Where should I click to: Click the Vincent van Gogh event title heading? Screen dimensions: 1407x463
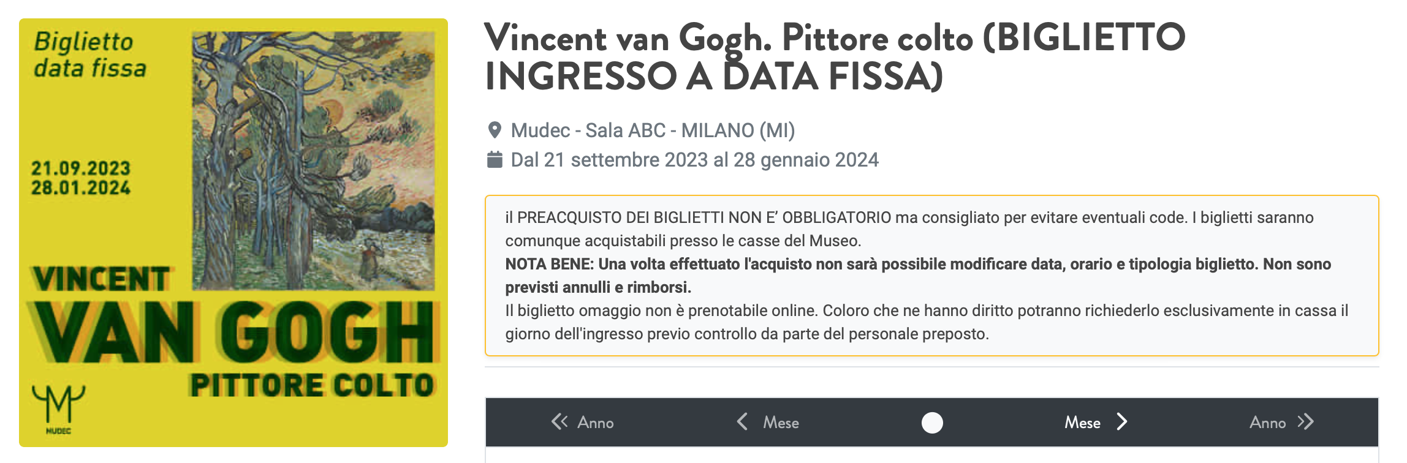click(835, 56)
